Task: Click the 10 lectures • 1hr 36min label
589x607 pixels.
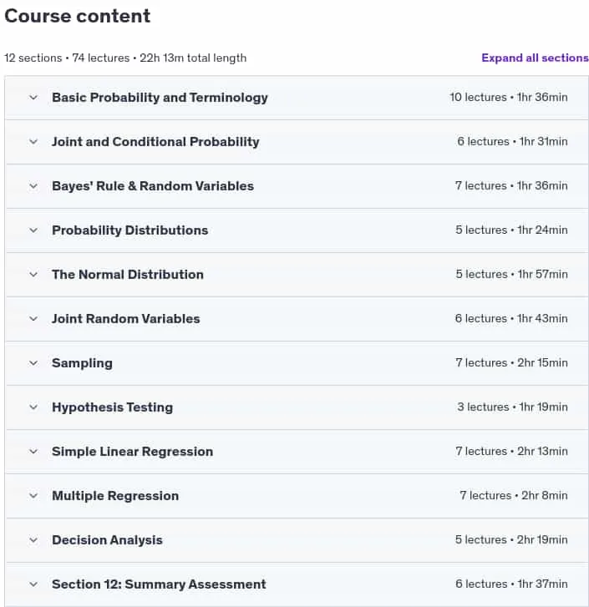Action: point(509,97)
